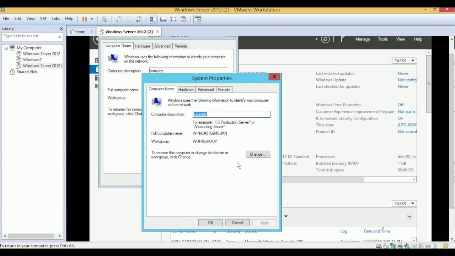
Task: Click the console view icon in toolbar
Action: 198,19
